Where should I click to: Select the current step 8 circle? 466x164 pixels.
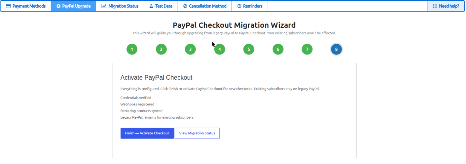pos(337,49)
